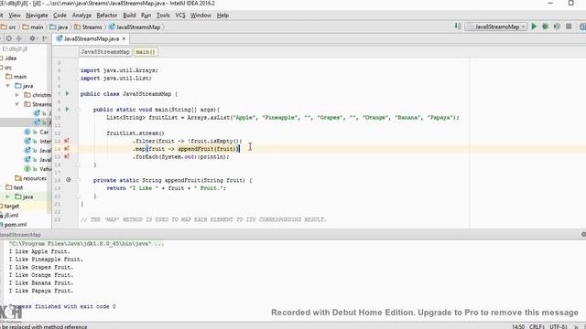586x329 pixels.
Task: Open the View menu
Action: pyautogui.click(x=15, y=16)
